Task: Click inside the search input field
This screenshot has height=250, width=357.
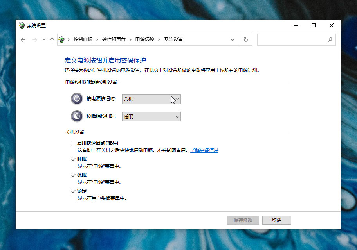Action: tap(294, 39)
